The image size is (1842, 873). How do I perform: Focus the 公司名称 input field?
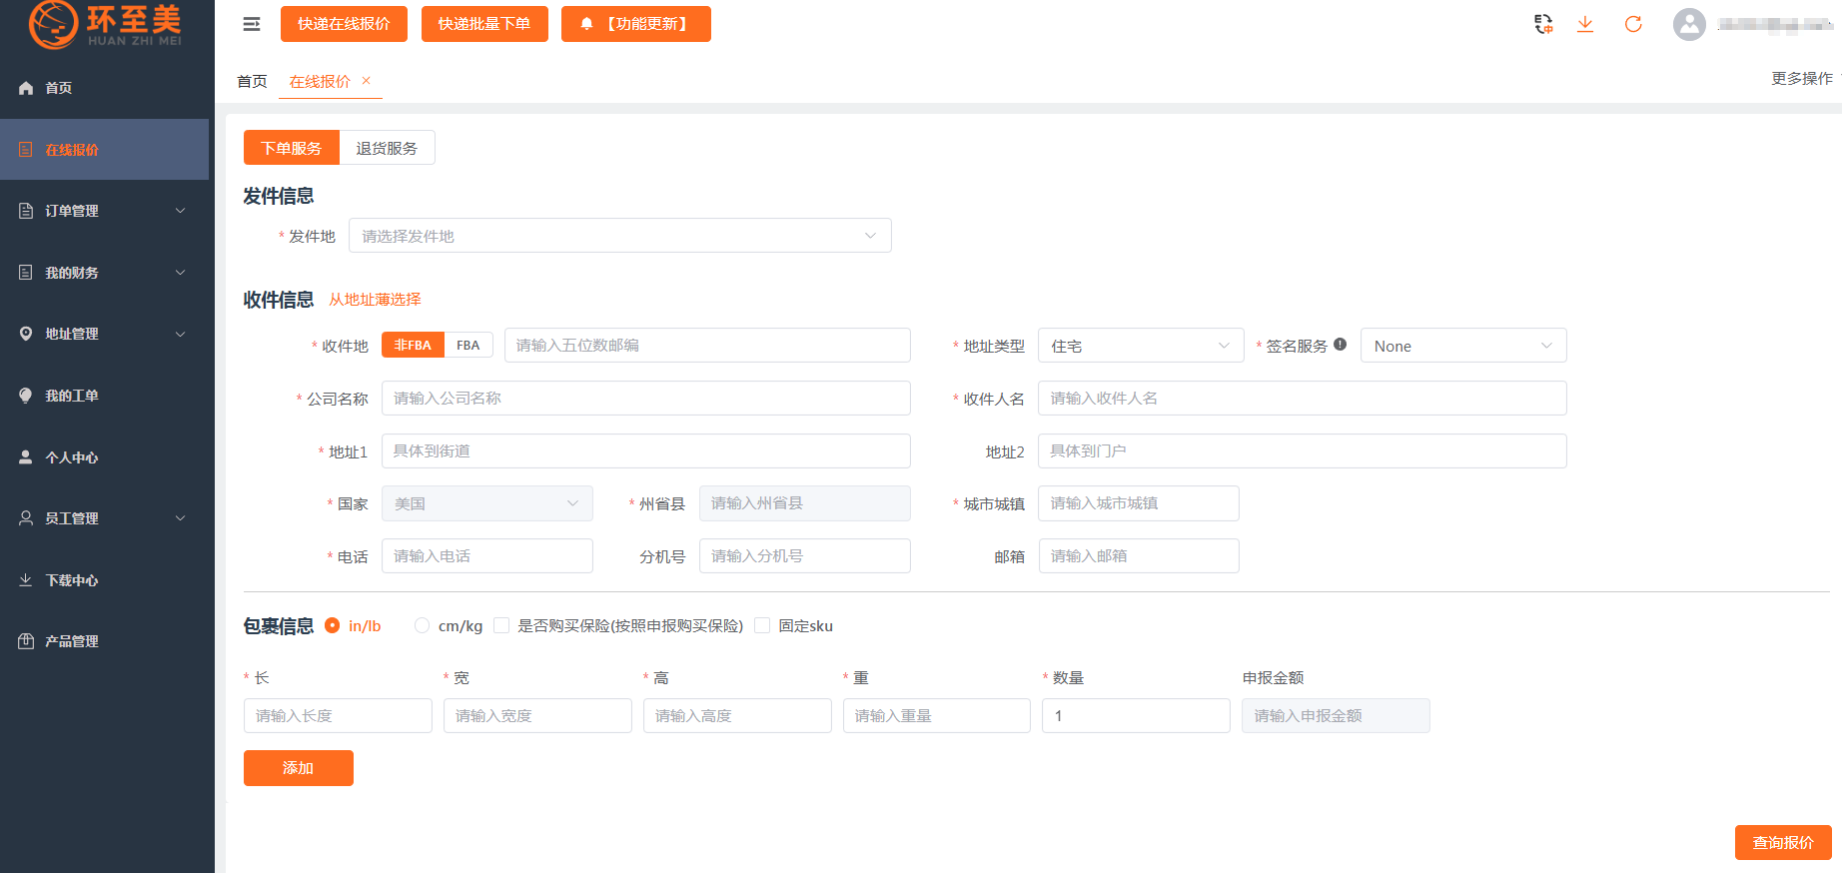646,398
